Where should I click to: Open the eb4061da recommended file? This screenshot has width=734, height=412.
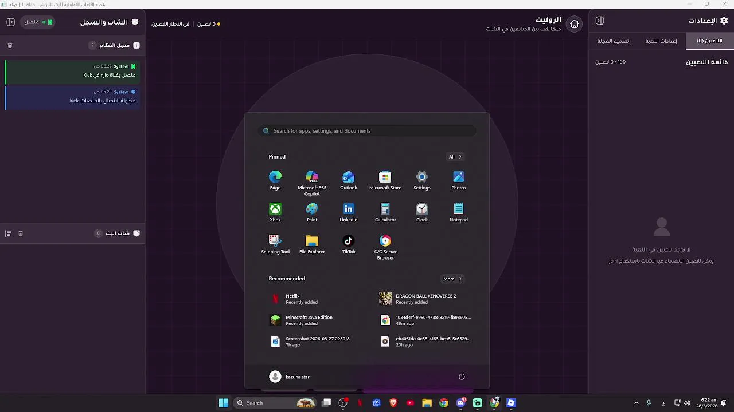tap(425, 342)
